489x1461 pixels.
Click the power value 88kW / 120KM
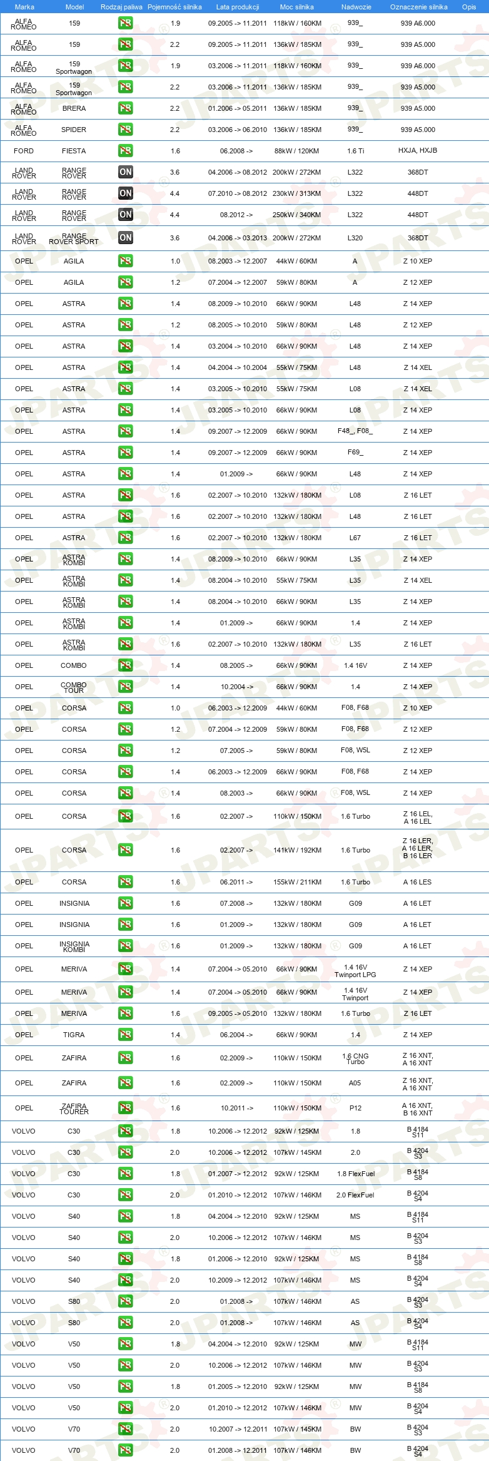(x=297, y=151)
